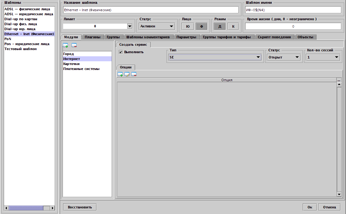Click the edit option icon with pencil
This screenshot has height=214, width=346.
(x=127, y=74)
